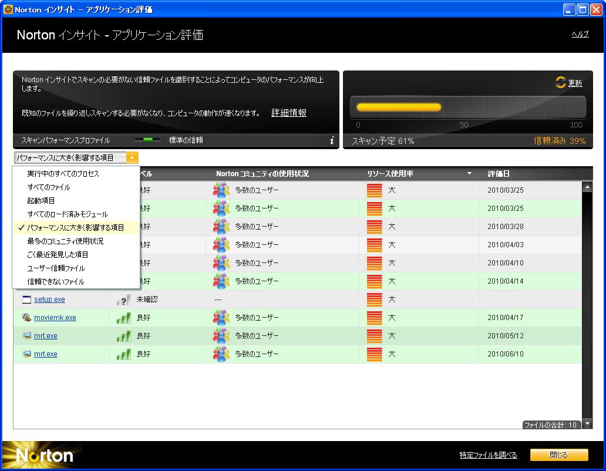Click the 更新 refresh link
The width and height of the screenshot is (606, 471).
click(x=575, y=83)
